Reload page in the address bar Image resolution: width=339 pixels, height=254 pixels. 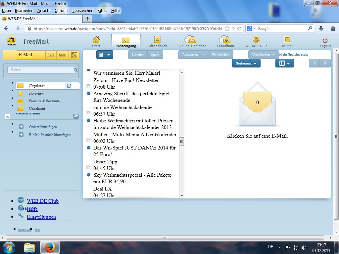point(239,28)
